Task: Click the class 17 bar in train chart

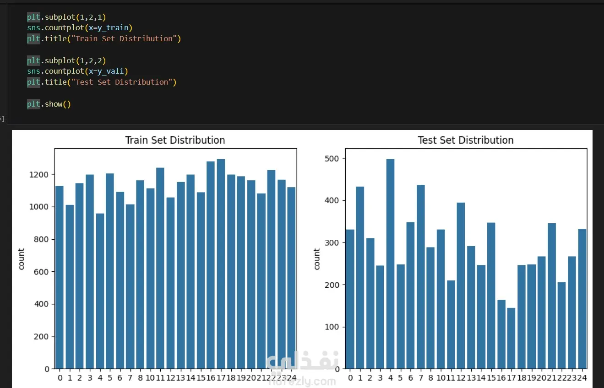Action: [x=221, y=264]
